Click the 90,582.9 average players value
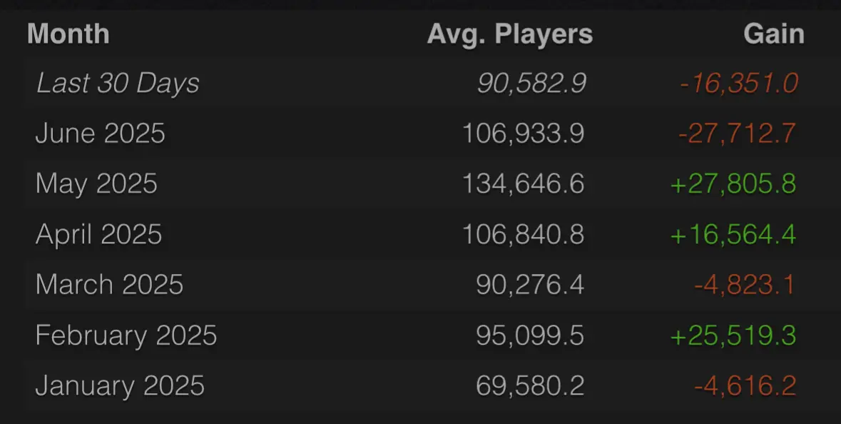This screenshot has width=841, height=424. coord(531,84)
